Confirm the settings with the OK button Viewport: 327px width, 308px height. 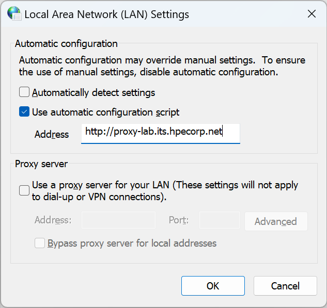(213, 286)
